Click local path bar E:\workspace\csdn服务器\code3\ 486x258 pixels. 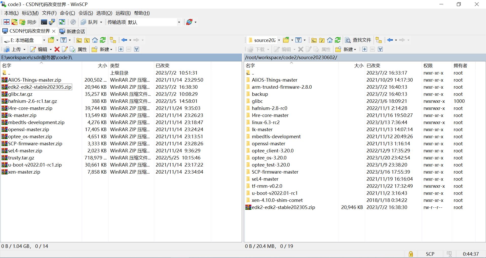(121, 57)
